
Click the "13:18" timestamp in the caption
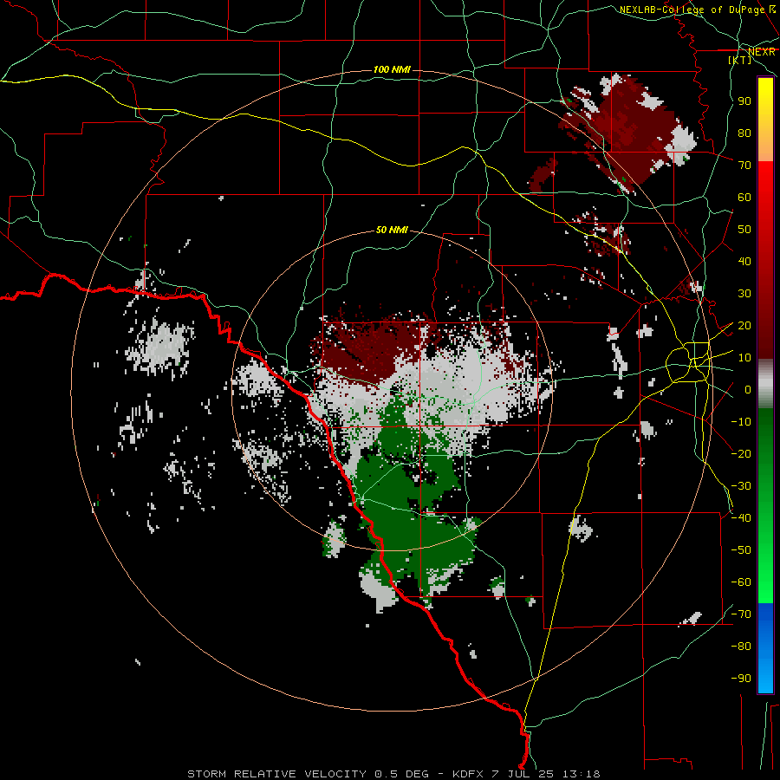click(x=581, y=774)
